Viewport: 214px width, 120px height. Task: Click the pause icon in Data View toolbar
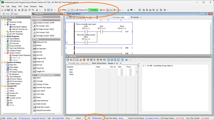pos(98,60)
